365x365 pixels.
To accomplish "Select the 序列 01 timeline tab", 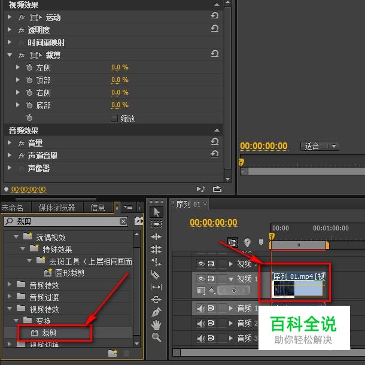I will click(x=188, y=204).
